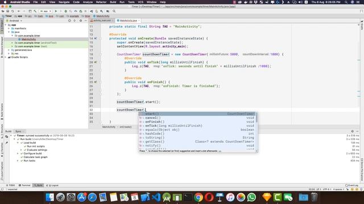Open the VCS menu
Screen dimensions: 364x204
pos(140,2)
